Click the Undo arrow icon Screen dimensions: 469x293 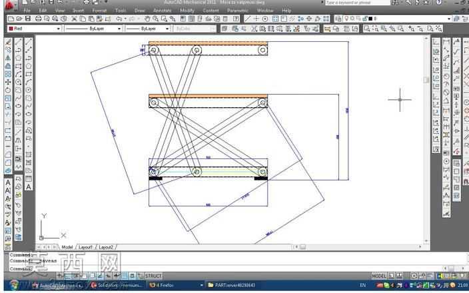click(119, 19)
